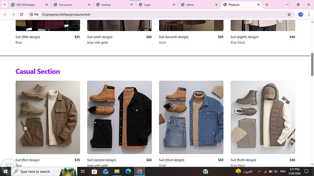Open the brown jacket casual outfit image
The width and height of the screenshot is (314, 176).
[x=48, y=117]
